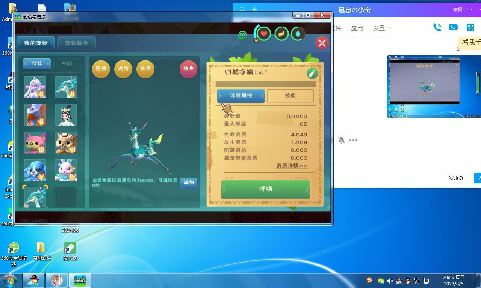Click the water drop thirst icon

pos(298,34)
